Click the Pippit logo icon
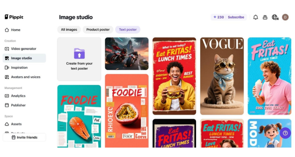The width and height of the screenshot is (295, 157). pos(7,17)
